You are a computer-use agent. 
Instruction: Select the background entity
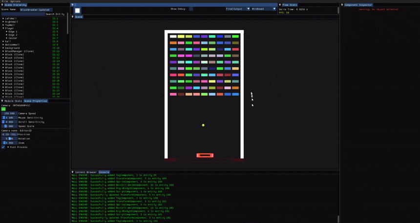pos(12,48)
